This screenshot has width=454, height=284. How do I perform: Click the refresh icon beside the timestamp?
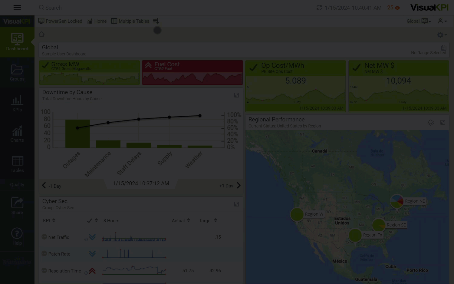pyautogui.click(x=319, y=8)
